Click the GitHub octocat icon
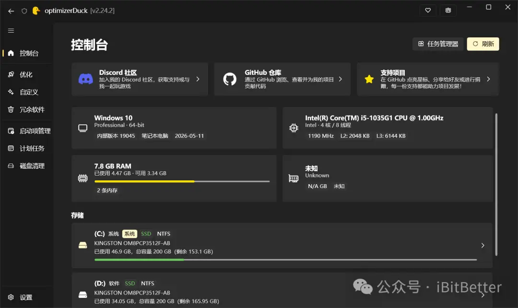This screenshot has height=308, width=518. [x=230, y=79]
